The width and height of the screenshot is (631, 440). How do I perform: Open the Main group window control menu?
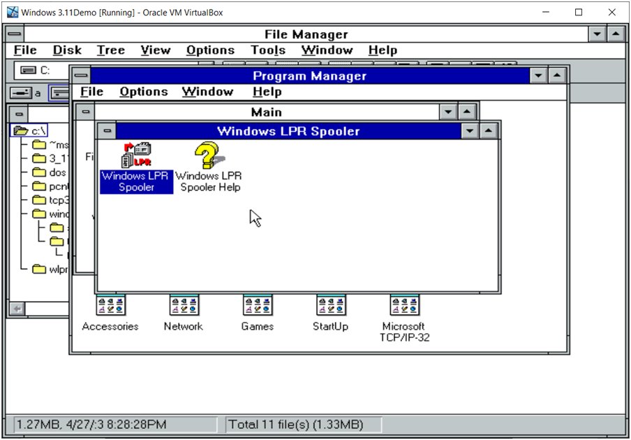tap(85, 112)
